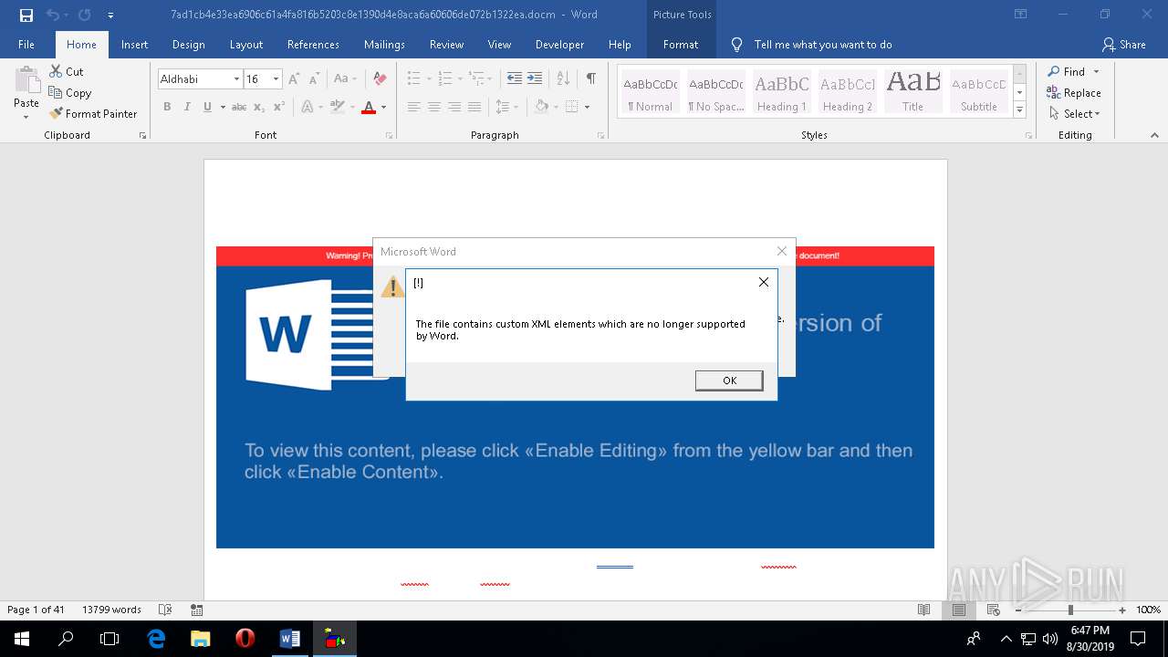Open the spelling check status icon
Image resolution: width=1168 pixels, height=657 pixels.
165,610
